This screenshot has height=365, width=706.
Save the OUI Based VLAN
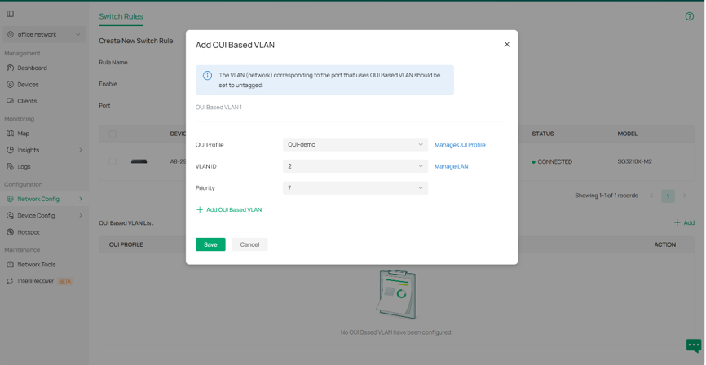(x=210, y=244)
